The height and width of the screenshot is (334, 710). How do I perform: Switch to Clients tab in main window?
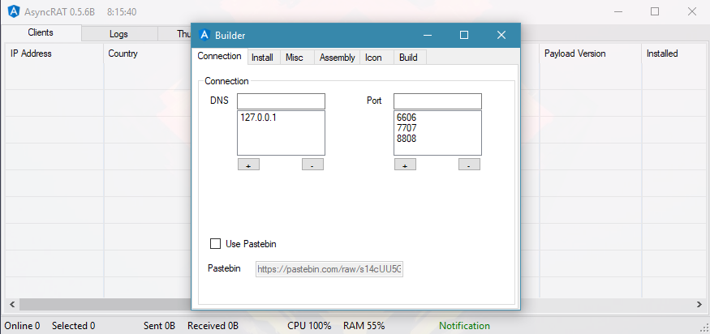tap(41, 32)
